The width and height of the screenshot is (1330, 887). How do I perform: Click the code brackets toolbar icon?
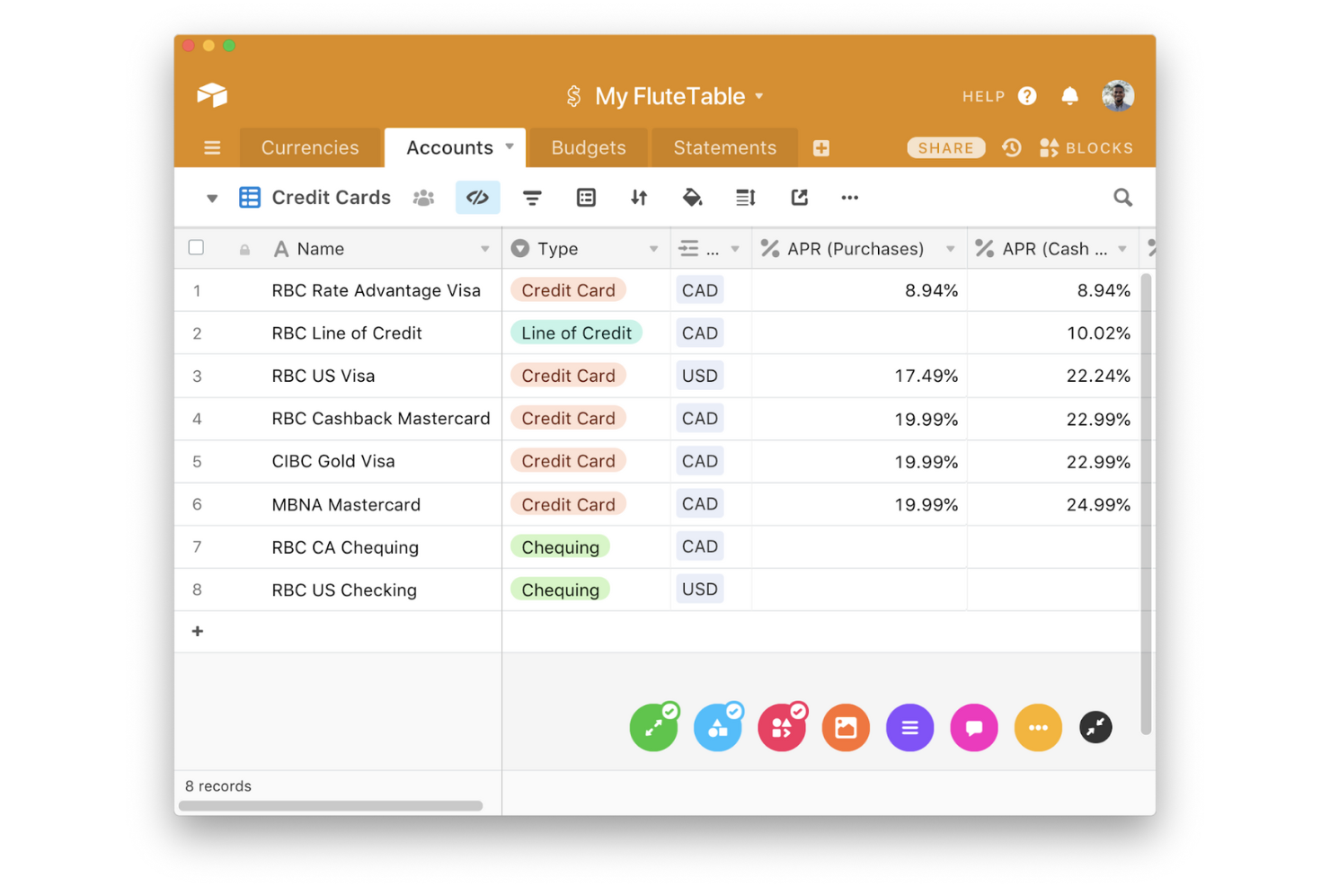(x=478, y=198)
